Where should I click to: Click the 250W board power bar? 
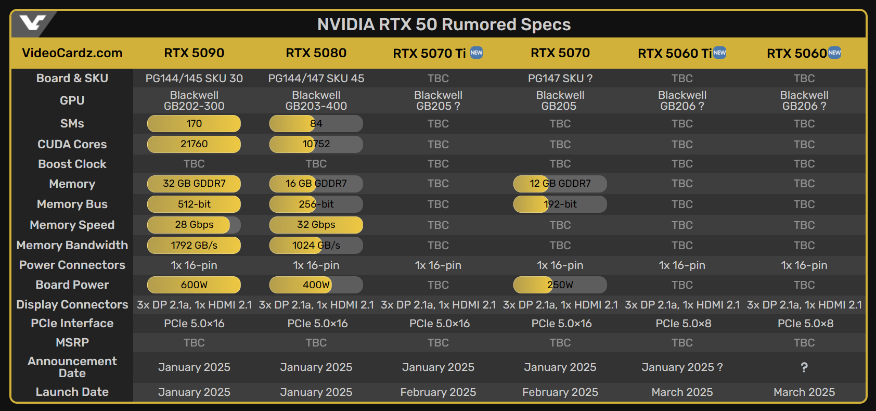click(x=560, y=285)
